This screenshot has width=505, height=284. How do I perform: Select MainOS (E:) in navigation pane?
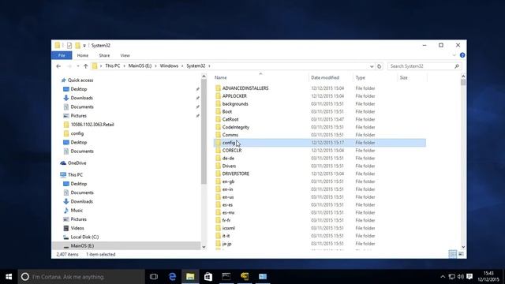[82, 245]
